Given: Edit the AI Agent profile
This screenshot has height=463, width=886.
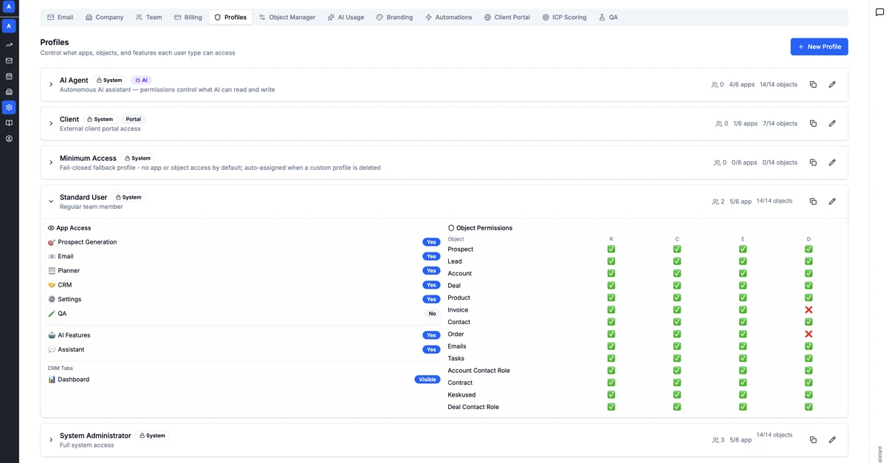Looking at the screenshot, I should point(832,84).
